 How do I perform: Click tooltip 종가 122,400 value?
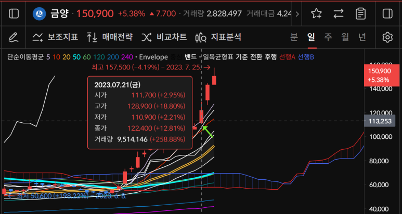pyautogui.click(x=156, y=128)
